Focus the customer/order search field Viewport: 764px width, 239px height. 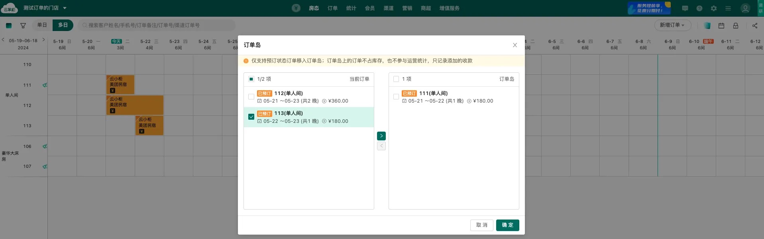[x=156, y=25]
